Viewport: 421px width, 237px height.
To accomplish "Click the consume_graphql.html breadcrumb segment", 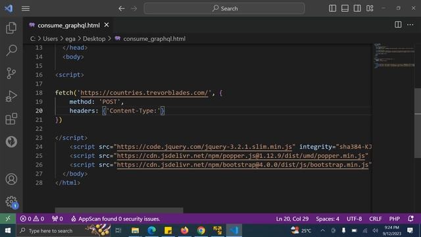I will click(x=155, y=39).
